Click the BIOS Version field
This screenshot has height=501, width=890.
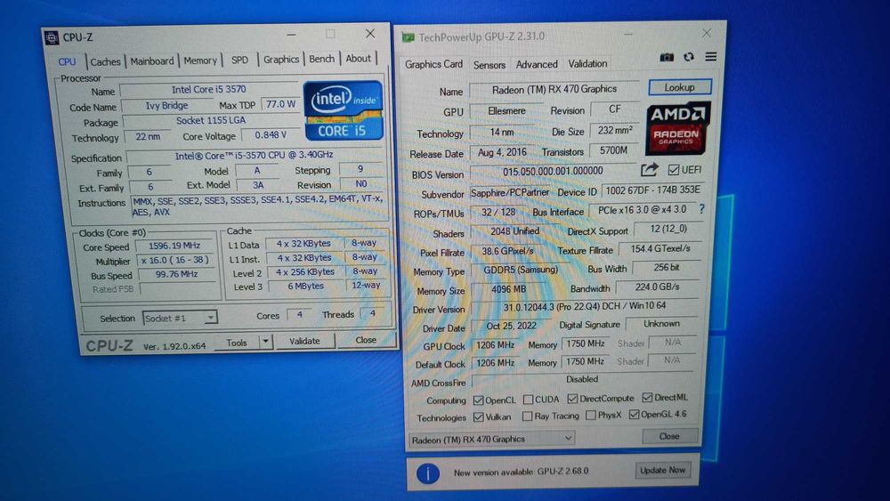tap(553, 172)
